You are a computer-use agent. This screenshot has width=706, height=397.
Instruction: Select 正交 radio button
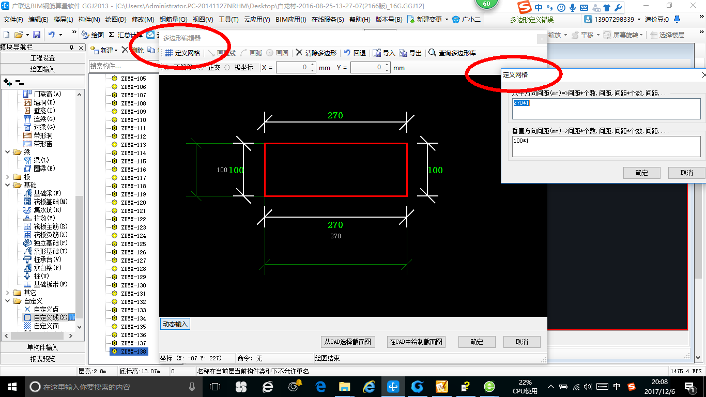[201, 68]
